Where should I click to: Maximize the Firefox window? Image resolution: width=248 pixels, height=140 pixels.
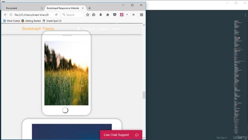coord(132,5)
